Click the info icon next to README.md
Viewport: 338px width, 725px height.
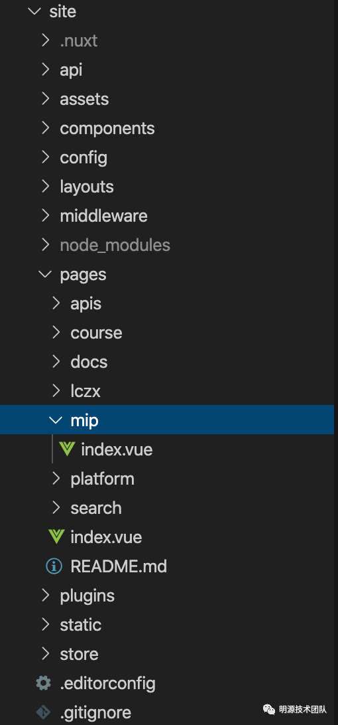click(54, 566)
